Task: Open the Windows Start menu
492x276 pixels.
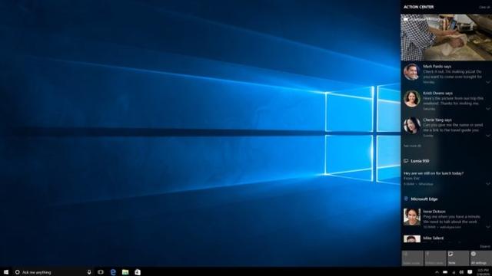Action: pyautogui.click(x=6, y=272)
